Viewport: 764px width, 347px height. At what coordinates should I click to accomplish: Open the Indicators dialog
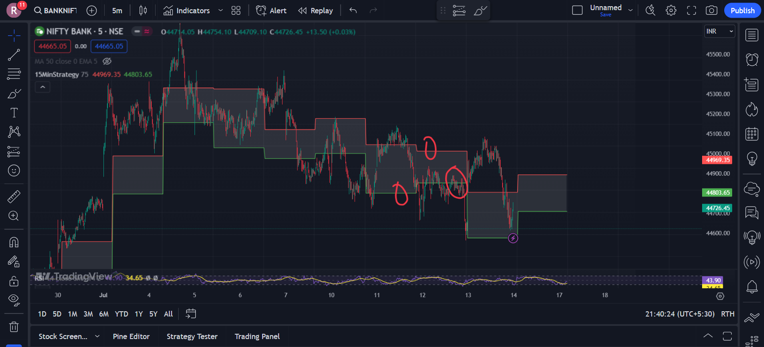pos(187,11)
